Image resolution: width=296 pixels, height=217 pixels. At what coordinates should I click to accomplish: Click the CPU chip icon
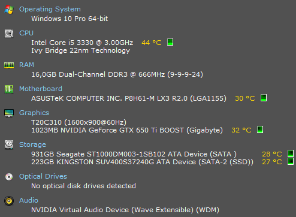point(9,34)
